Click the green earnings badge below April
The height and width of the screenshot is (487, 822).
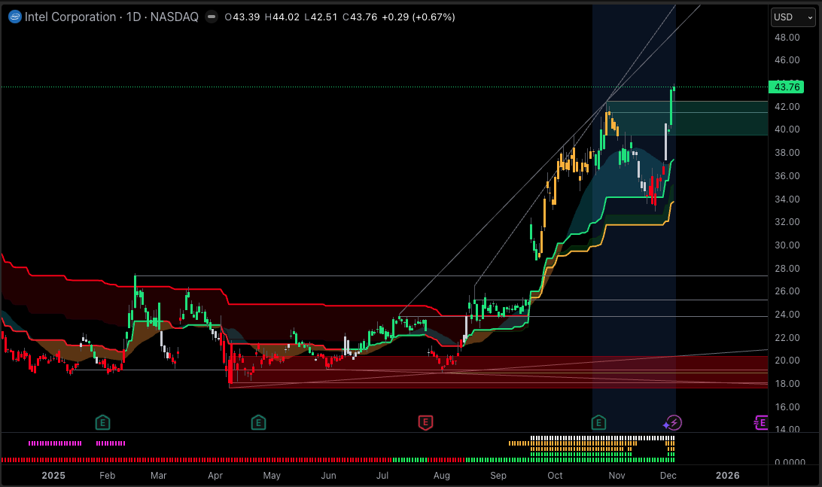point(258,422)
